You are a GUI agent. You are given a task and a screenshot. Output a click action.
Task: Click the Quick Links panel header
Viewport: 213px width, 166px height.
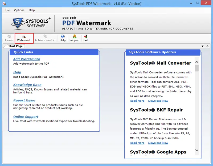coord(54,52)
